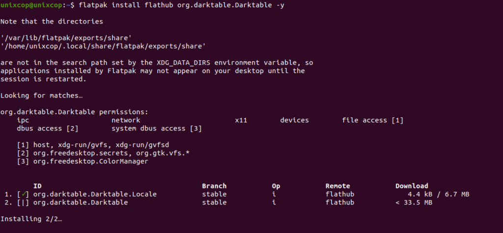Click the 'network' permission entry
Viewport: 503px width, 233px height.
(126, 120)
